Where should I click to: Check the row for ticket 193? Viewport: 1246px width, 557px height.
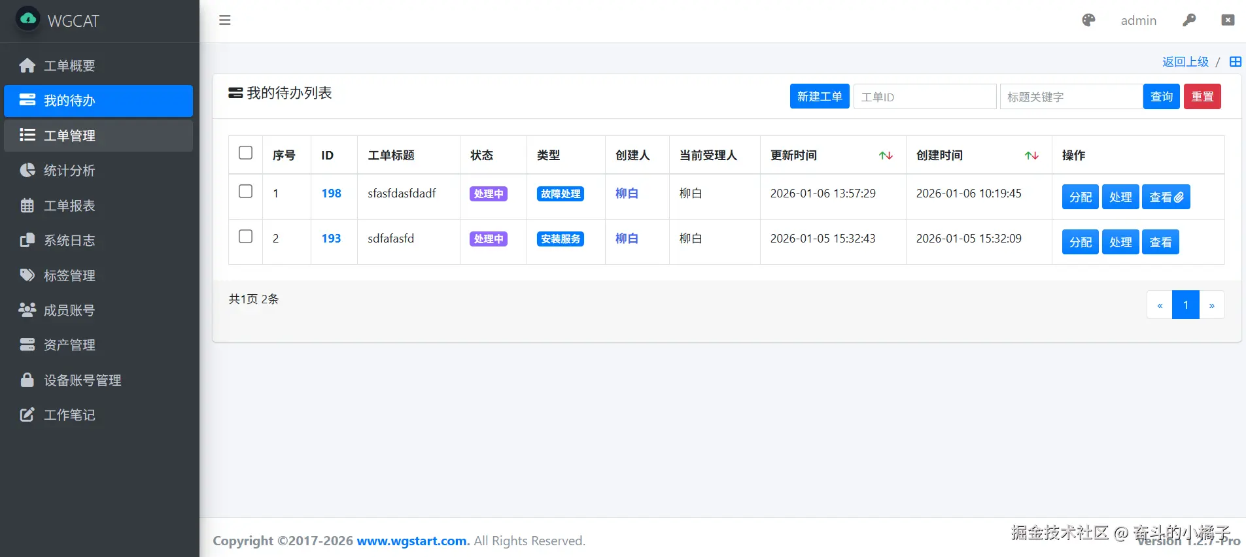[x=245, y=236]
